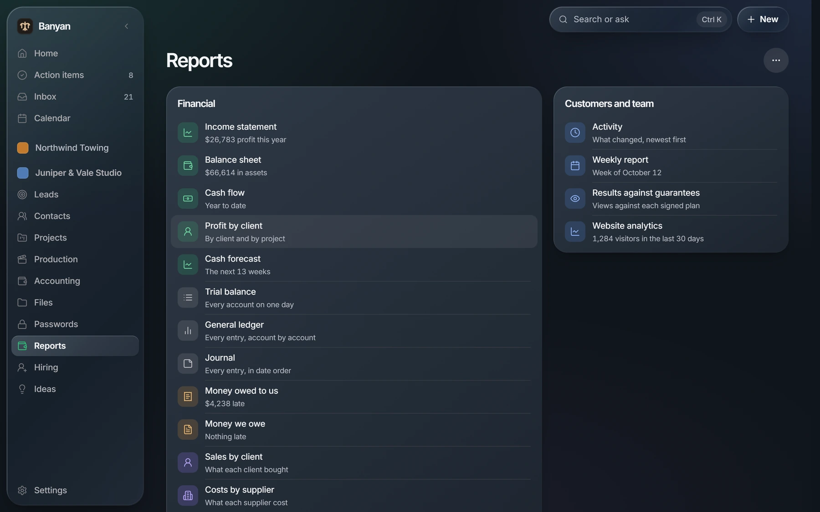This screenshot has height=512, width=820.
Task: Click the Weekly report calendar icon
Action: [575, 166]
